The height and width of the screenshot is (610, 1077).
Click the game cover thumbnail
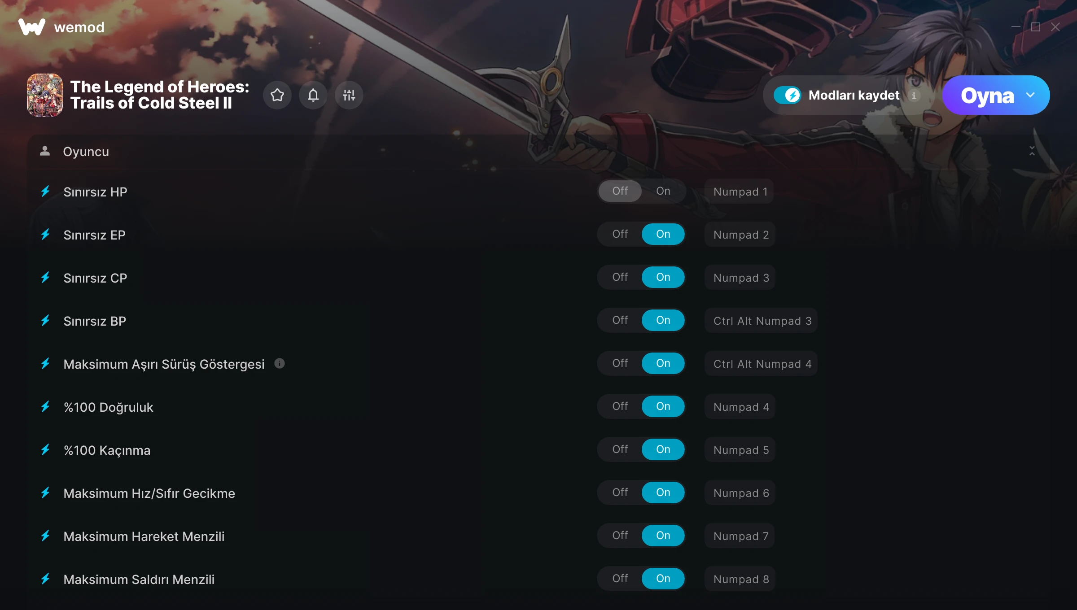click(x=45, y=95)
